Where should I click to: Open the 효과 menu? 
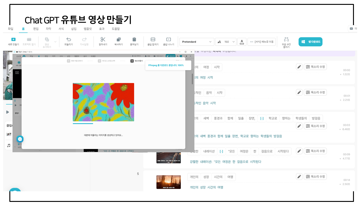click(x=102, y=29)
